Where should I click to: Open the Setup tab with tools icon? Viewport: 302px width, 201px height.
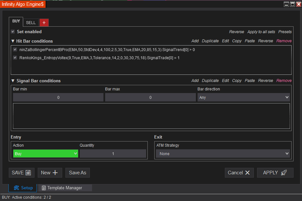23,188
